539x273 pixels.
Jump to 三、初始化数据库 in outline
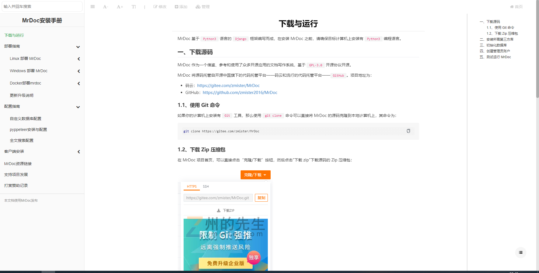[493, 45]
